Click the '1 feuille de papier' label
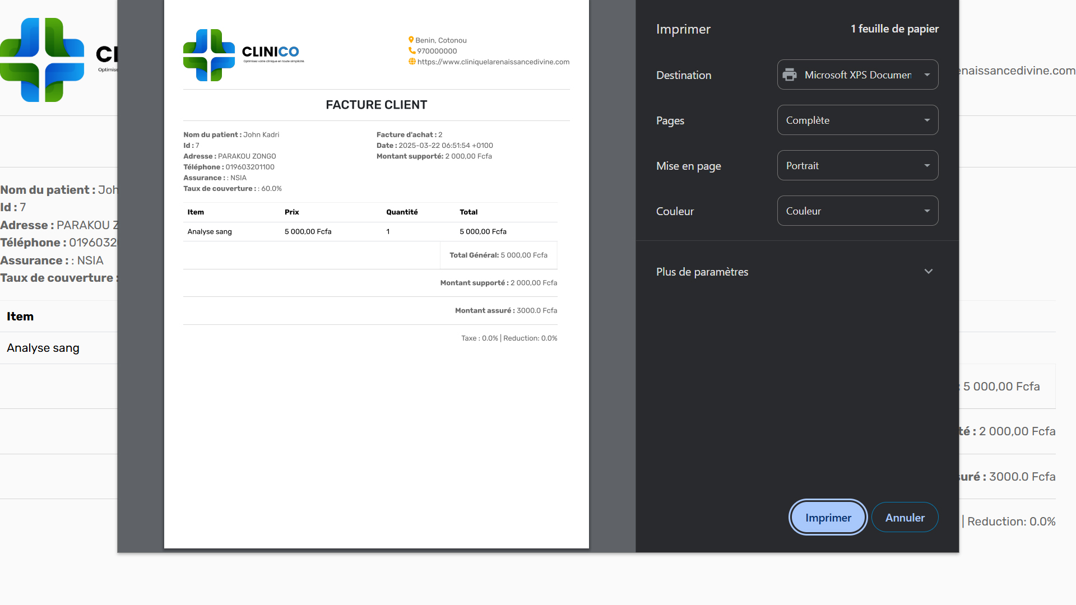 894,29
